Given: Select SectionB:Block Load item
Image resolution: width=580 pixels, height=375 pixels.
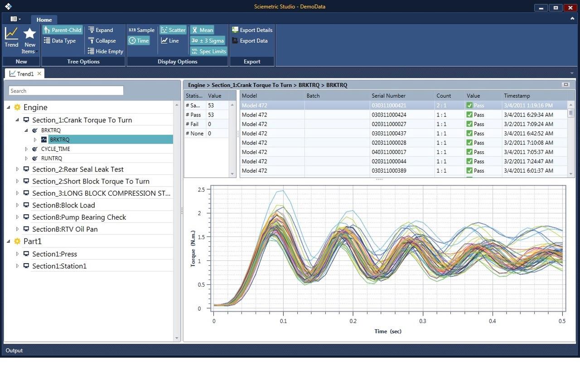Looking at the screenshot, I should pyautogui.click(x=63, y=205).
